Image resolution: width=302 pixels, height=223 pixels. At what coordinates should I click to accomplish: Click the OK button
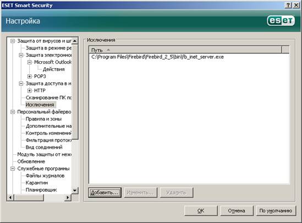201,211
